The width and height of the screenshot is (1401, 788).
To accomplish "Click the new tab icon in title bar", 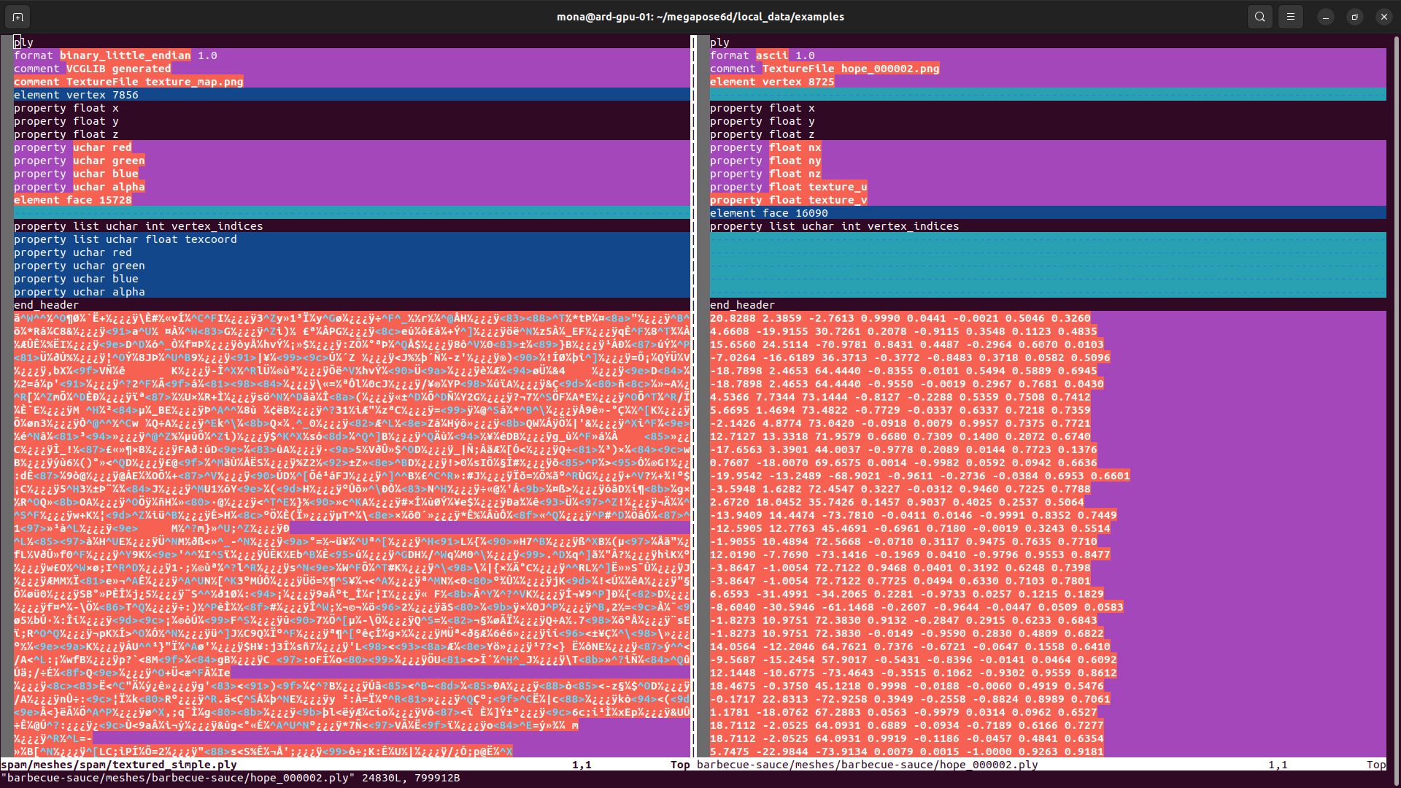I will pyautogui.click(x=18, y=16).
